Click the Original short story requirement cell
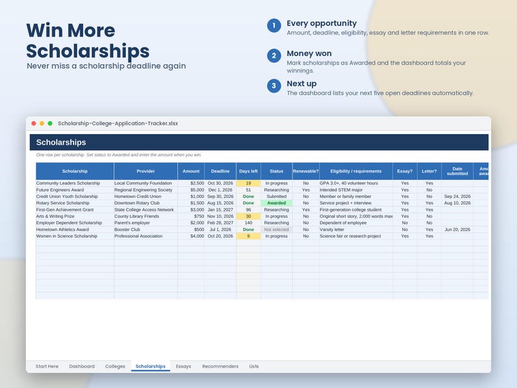The width and height of the screenshot is (517, 388). coord(356,216)
